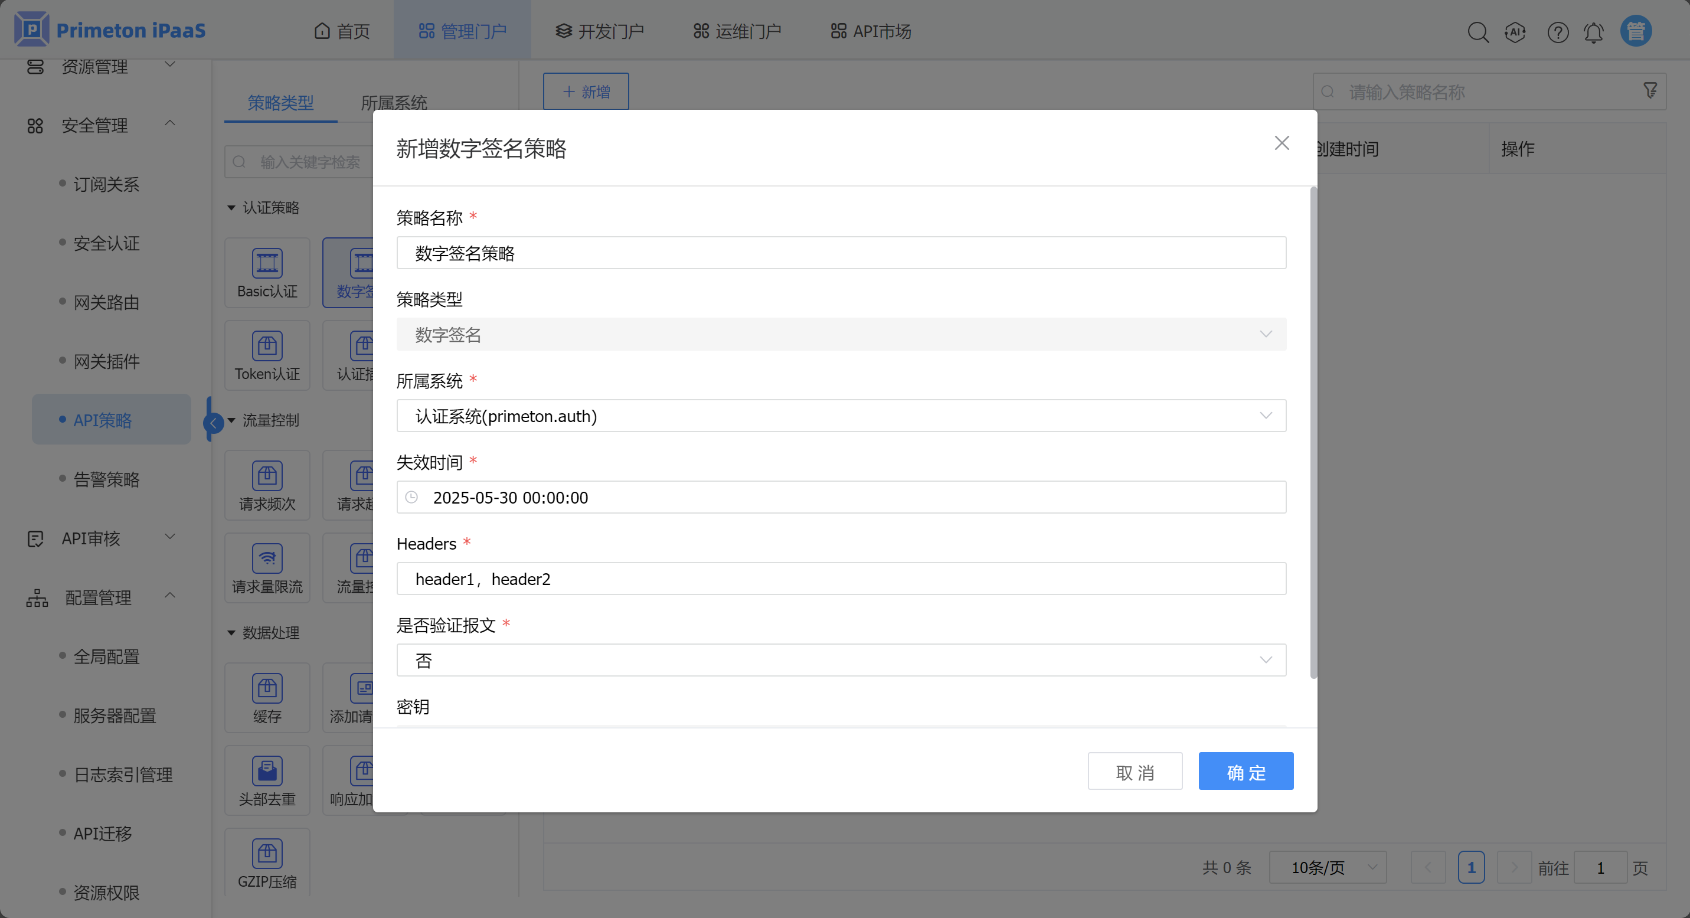Open the 是否验证报文 dropdown

[841, 660]
